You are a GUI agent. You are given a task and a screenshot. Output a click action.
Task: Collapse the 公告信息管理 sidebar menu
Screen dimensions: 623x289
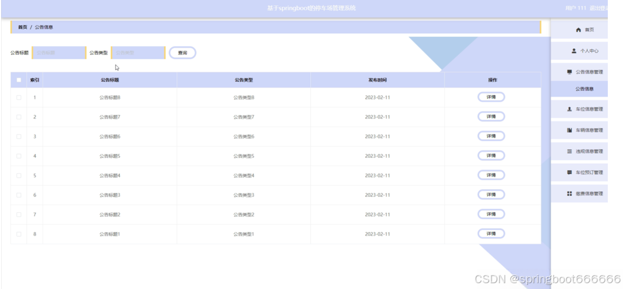pyautogui.click(x=579, y=72)
